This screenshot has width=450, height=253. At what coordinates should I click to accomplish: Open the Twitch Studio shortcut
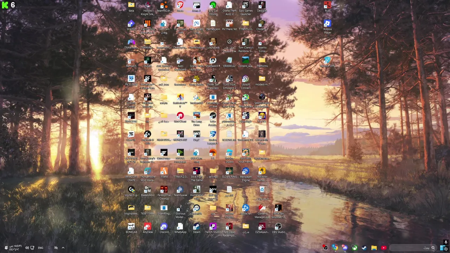(213, 228)
